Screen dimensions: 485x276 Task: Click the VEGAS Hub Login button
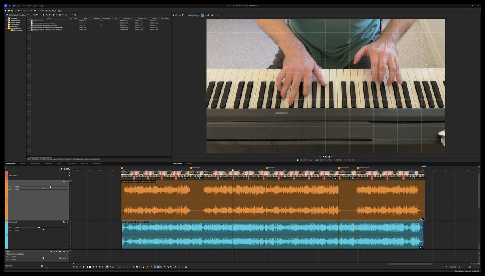click(x=52, y=11)
